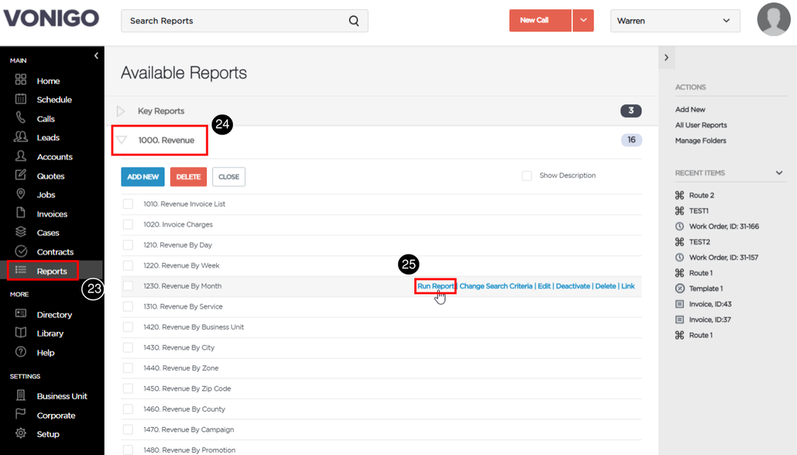Click the Setup gear icon
Viewport: 797px width, 455px height.
(x=21, y=433)
